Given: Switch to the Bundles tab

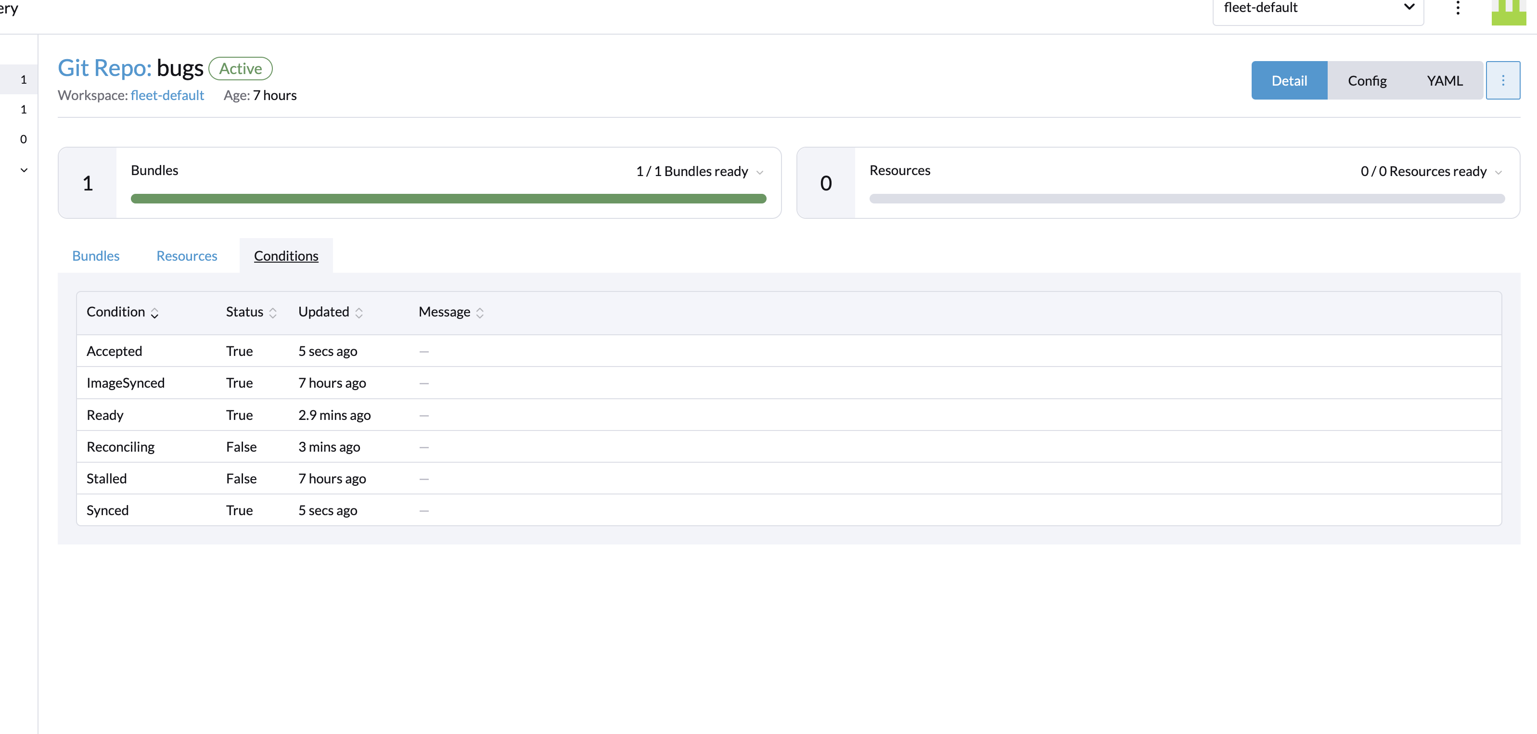Looking at the screenshot, I should click(95, 255).
